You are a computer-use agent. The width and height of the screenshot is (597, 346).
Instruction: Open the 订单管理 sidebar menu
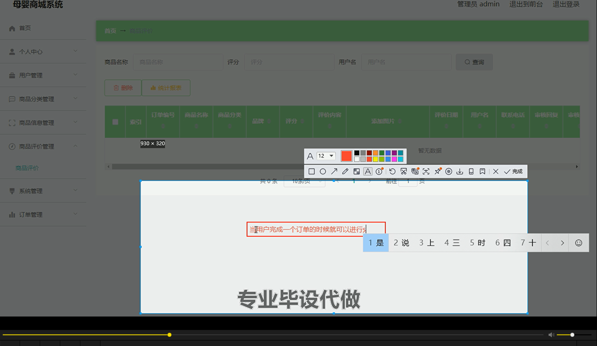pyautogui.click(x=30, y=214)
